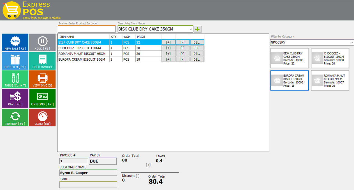Select BISK CLUB DRY CAKE product card
Viewport: 354px width, 190px height.
pos(290,58)
